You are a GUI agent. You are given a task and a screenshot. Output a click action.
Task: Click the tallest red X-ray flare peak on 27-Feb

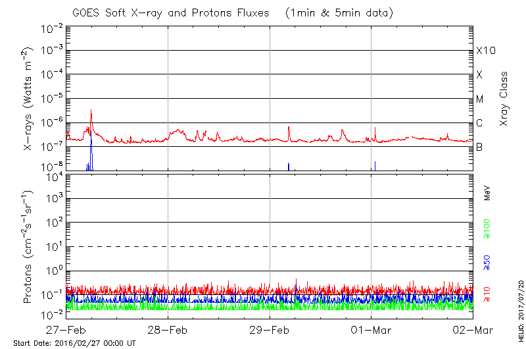click(x=91, y=111)
